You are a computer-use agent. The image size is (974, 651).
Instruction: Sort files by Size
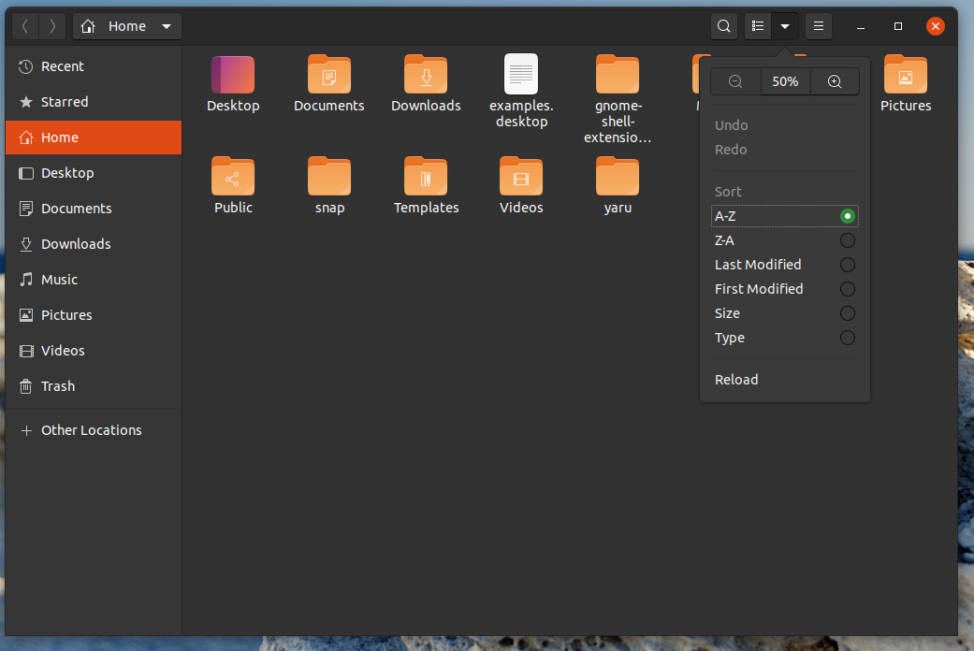point(785,313)
